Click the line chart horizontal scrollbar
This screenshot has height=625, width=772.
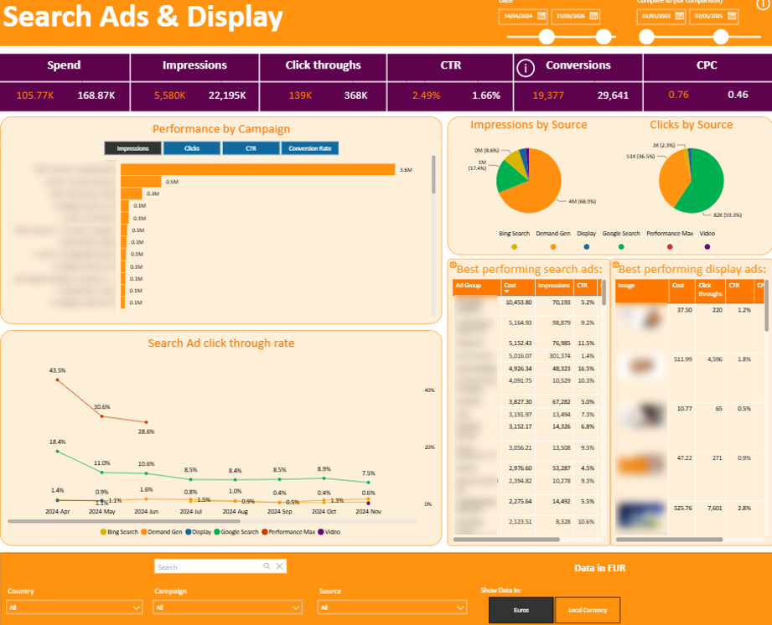coord(124,520)
